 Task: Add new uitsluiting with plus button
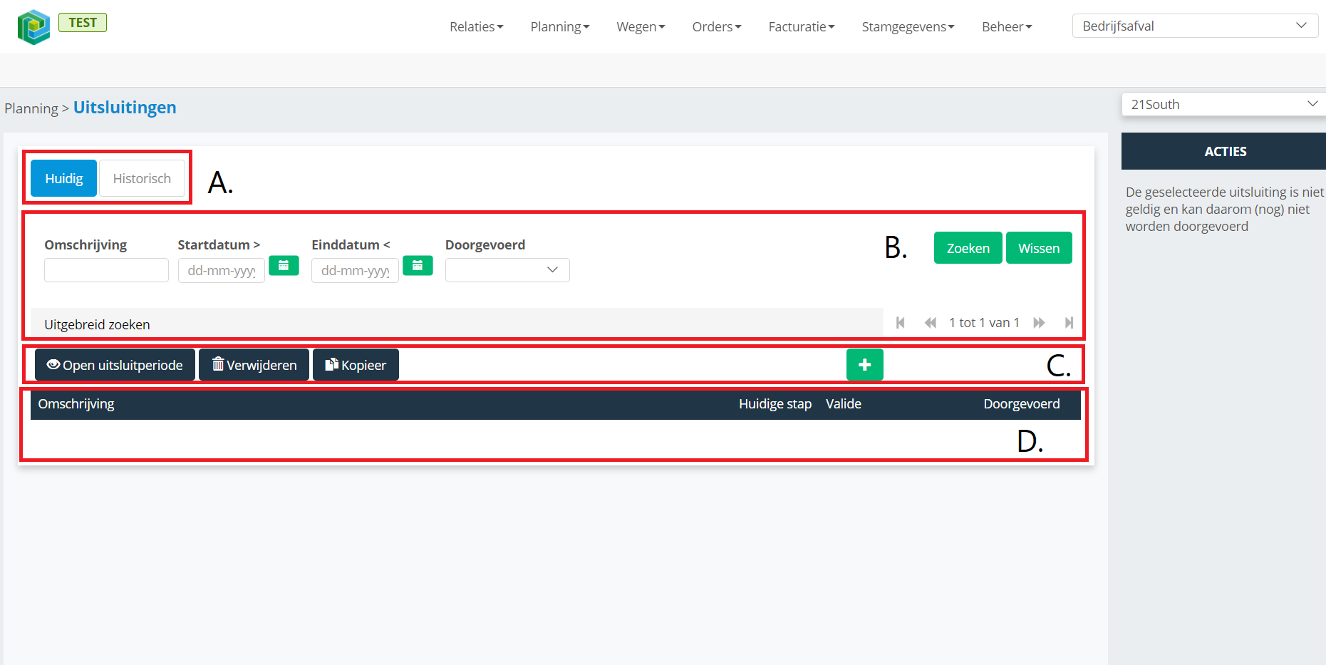865,364
